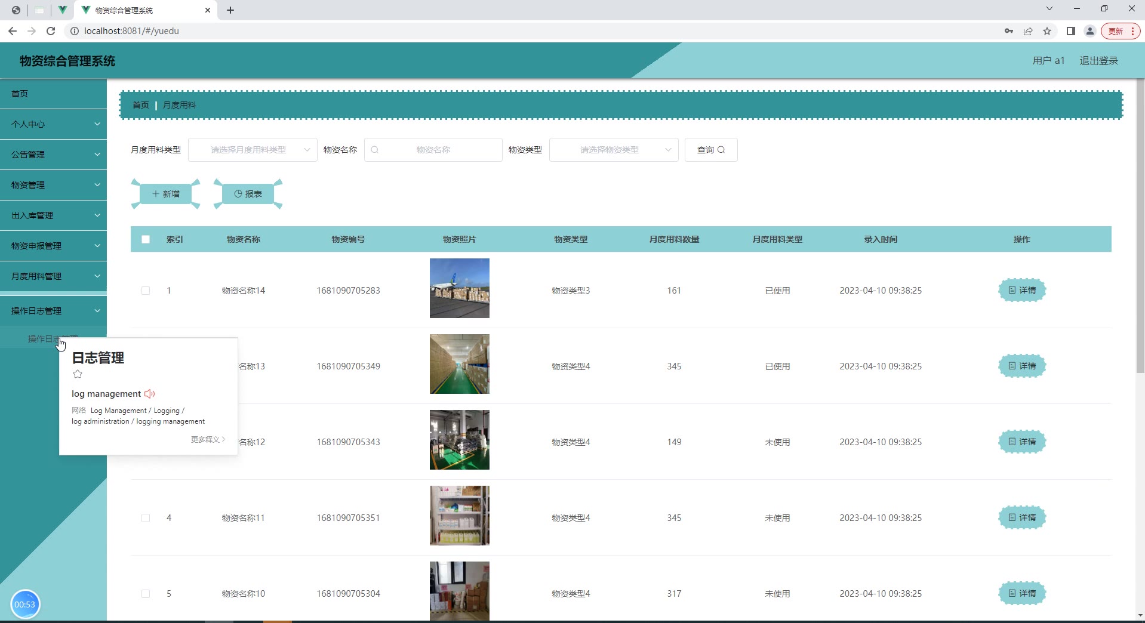Go to 首页 in the sidebar
Viewport: 1145px width, 623px height.
click(53, 94)
